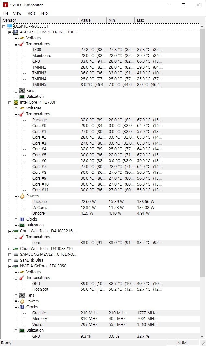206x346 pixels.
Task: Click the GPU Voltages lightning icon
Action: (x=22, y=272)
